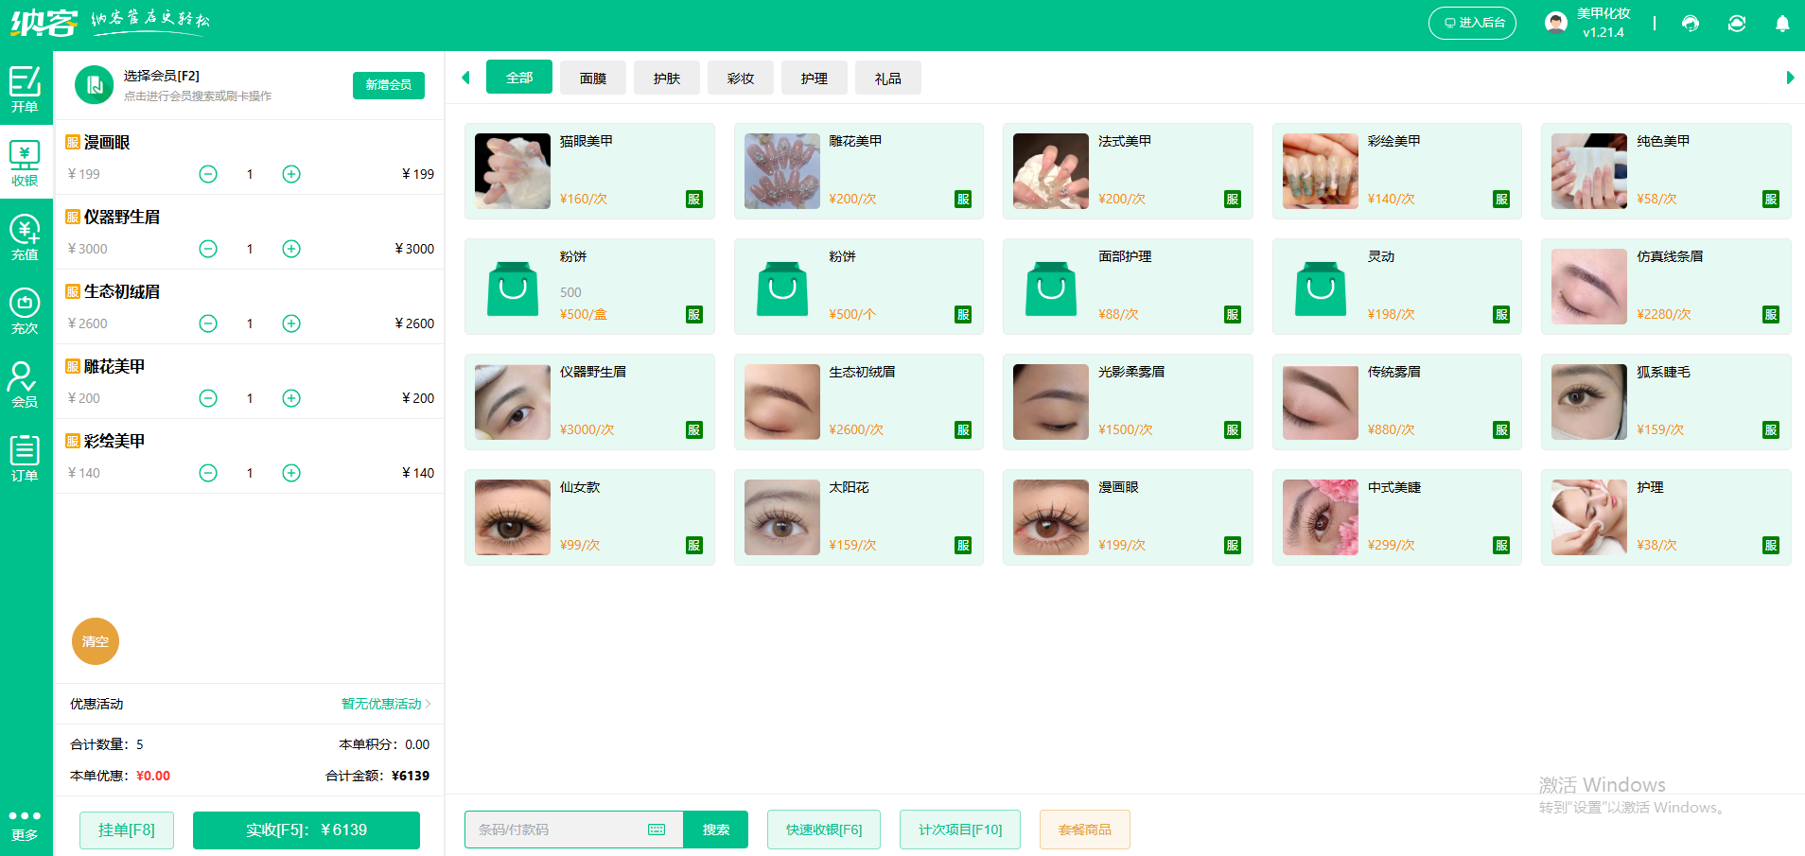Viewport: 1805px width, 856px height.
Task: Switch to the 礼品 category tab
Action: coord(887,78)
